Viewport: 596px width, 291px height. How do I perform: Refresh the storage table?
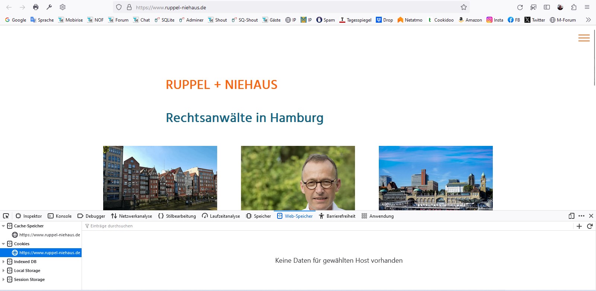(x=590, y=226)
